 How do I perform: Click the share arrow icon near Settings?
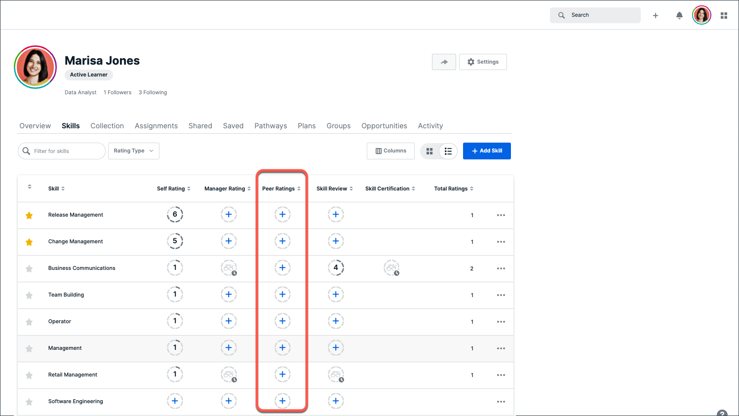click(x=444, y=62)
